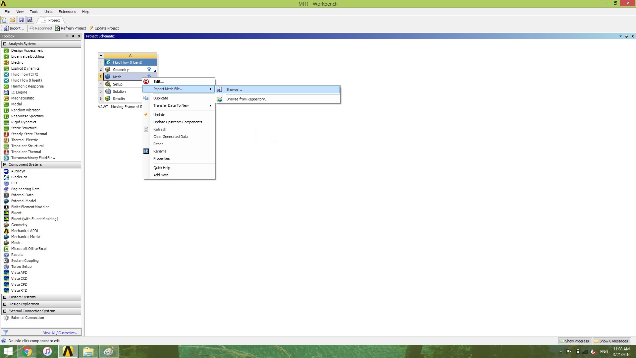Choose Finite Element Modeler component
Viewport: 636px width, 358px height.
(30, 207)
